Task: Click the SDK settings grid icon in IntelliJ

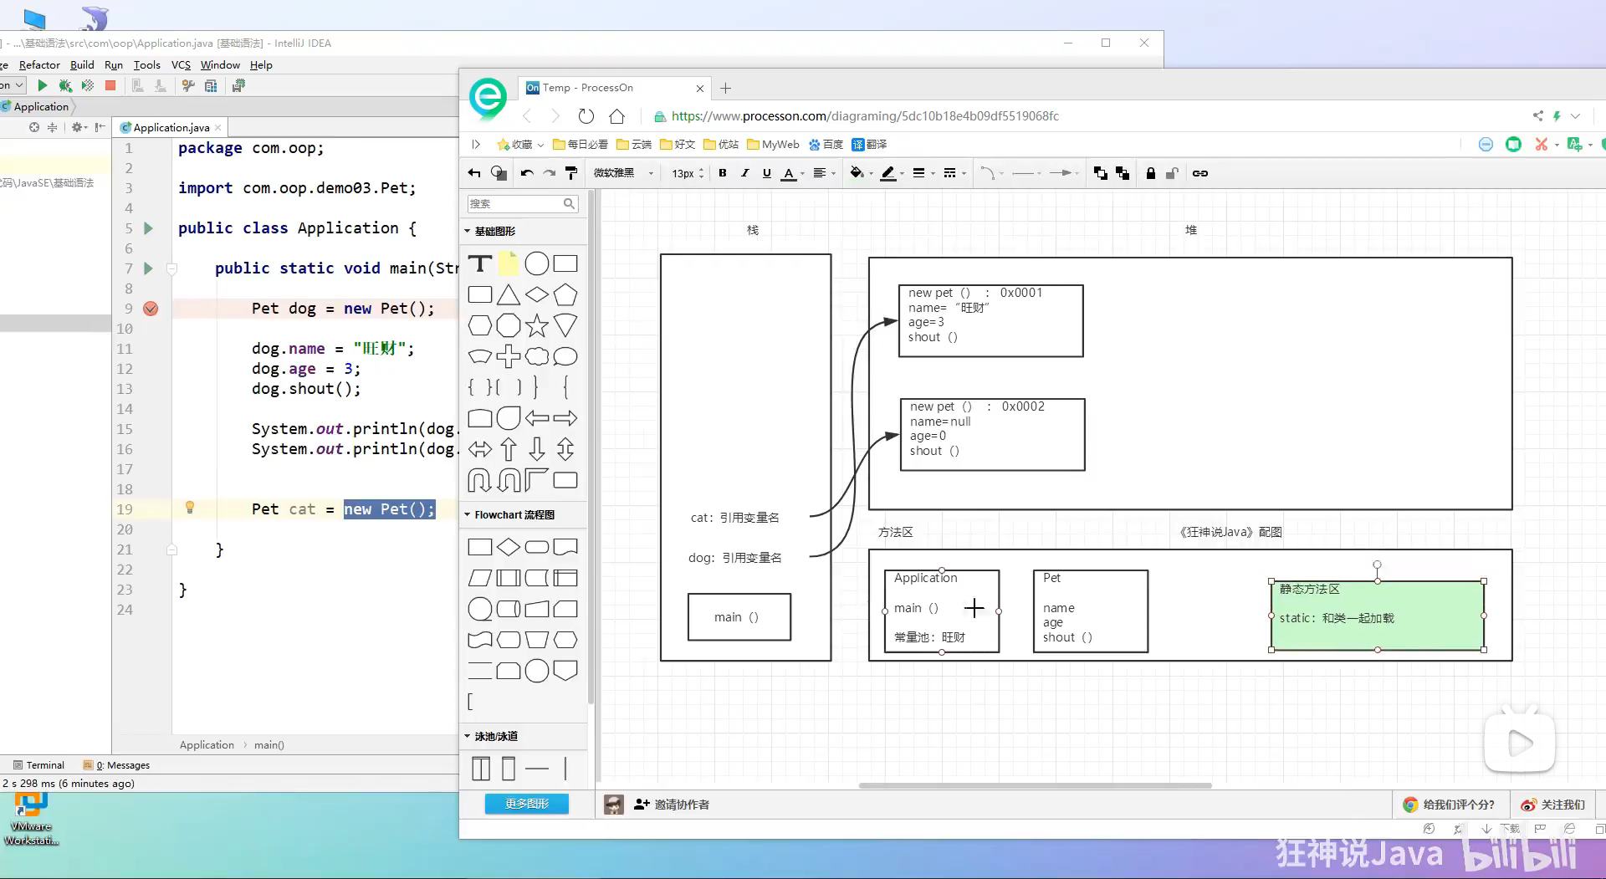Action: [211, 85]
